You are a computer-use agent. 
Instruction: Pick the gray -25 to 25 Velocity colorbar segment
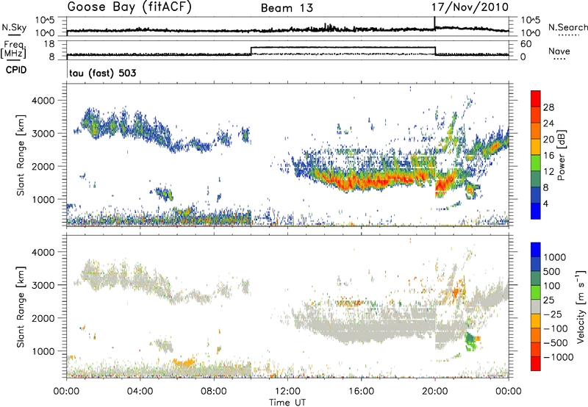click(536, 307)
